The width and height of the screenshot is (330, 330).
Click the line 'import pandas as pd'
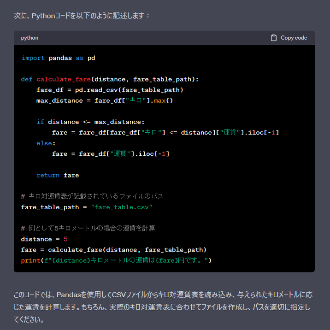[x=58, y=58]
